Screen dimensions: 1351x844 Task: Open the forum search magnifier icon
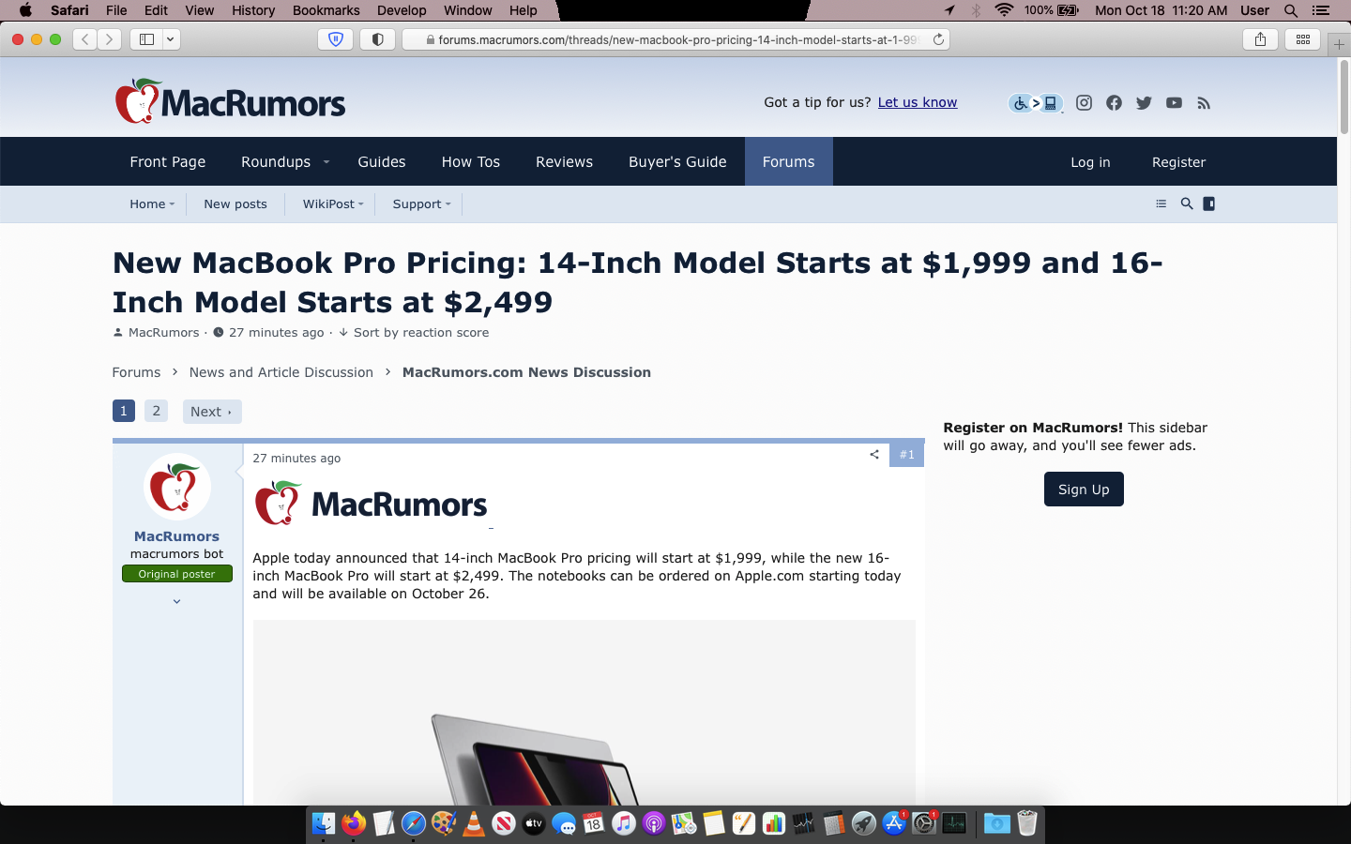click(1187, 203)
